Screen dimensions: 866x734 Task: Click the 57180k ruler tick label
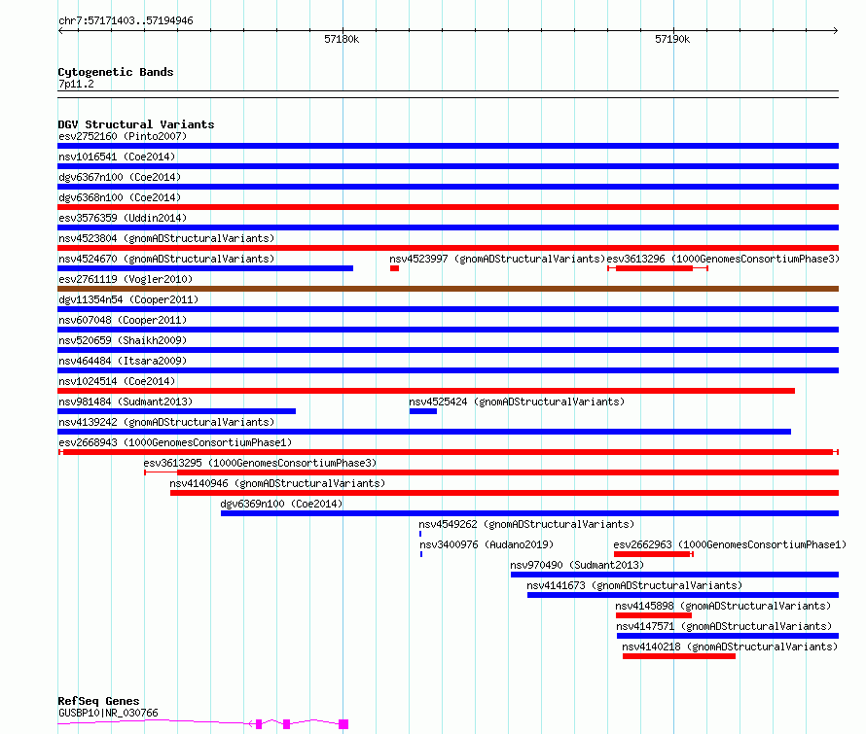(x=342, y=39)
